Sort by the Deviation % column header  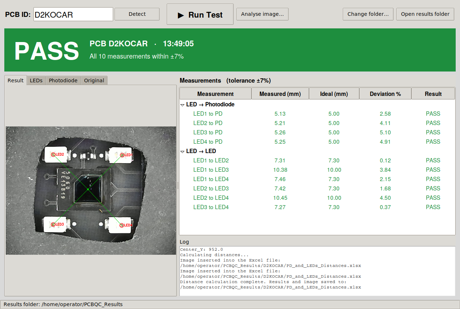[385, 94]
